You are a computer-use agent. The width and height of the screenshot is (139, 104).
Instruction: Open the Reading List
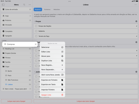click(16, 49)
